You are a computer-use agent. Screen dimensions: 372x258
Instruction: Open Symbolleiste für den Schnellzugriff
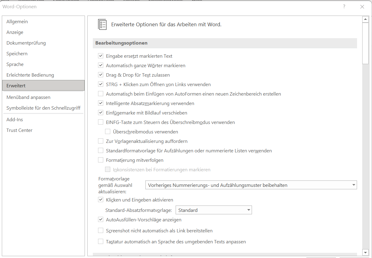(x=43, y=108)
